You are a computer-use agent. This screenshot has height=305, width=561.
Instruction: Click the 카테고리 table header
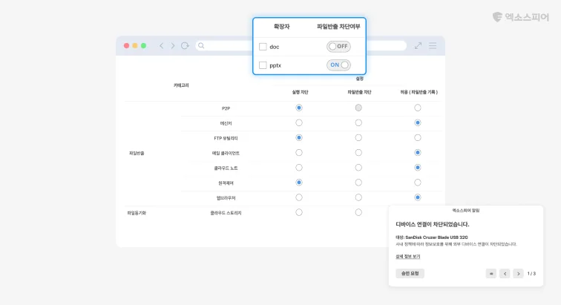181,85
